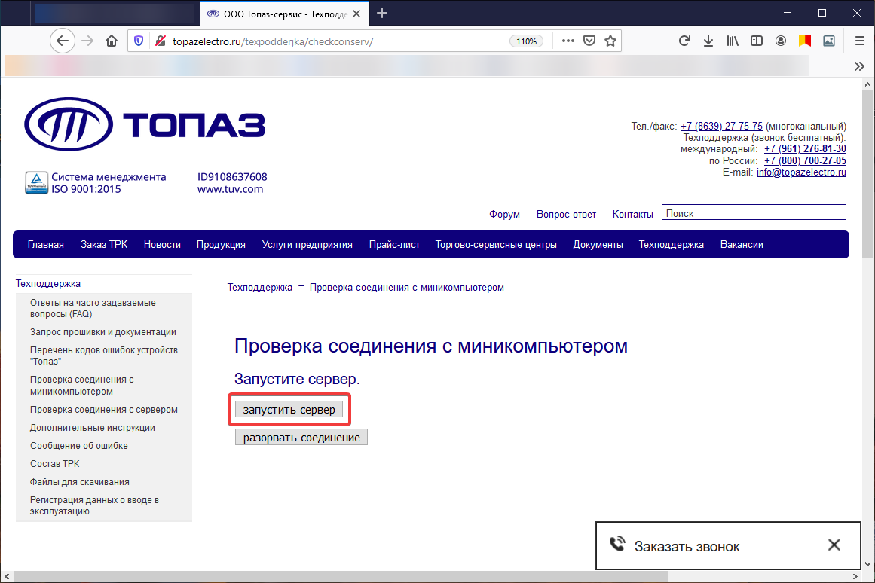Close the ООО Топаз-сервис tab
This screenshot has height=583, width=875.
[x=356, y=14]
